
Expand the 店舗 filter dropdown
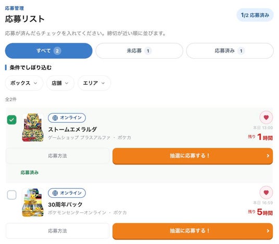(x=60, y=83)
